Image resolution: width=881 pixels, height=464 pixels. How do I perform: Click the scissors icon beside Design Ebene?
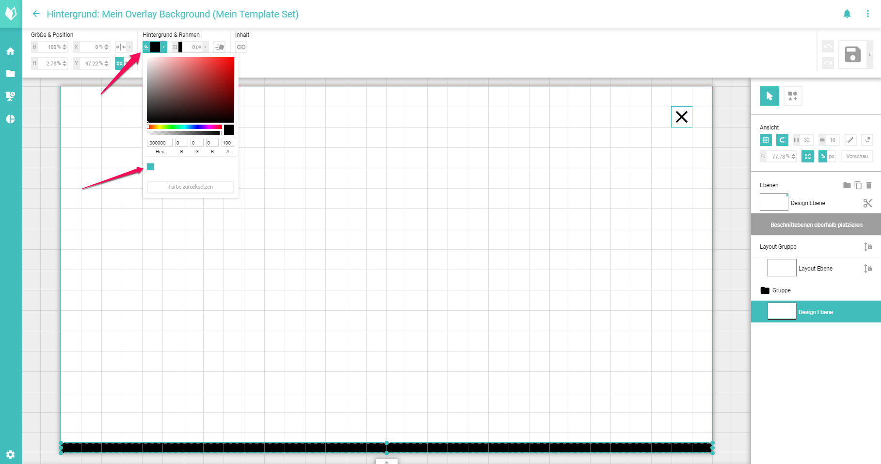click(x=867, y=203)
